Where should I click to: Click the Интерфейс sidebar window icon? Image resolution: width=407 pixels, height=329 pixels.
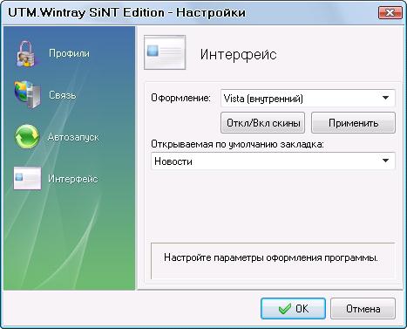click(27, 178)
